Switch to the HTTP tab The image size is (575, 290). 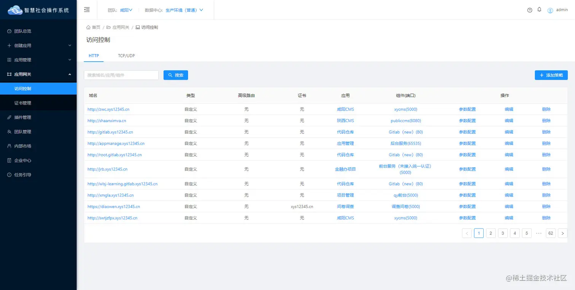point(94,56)
